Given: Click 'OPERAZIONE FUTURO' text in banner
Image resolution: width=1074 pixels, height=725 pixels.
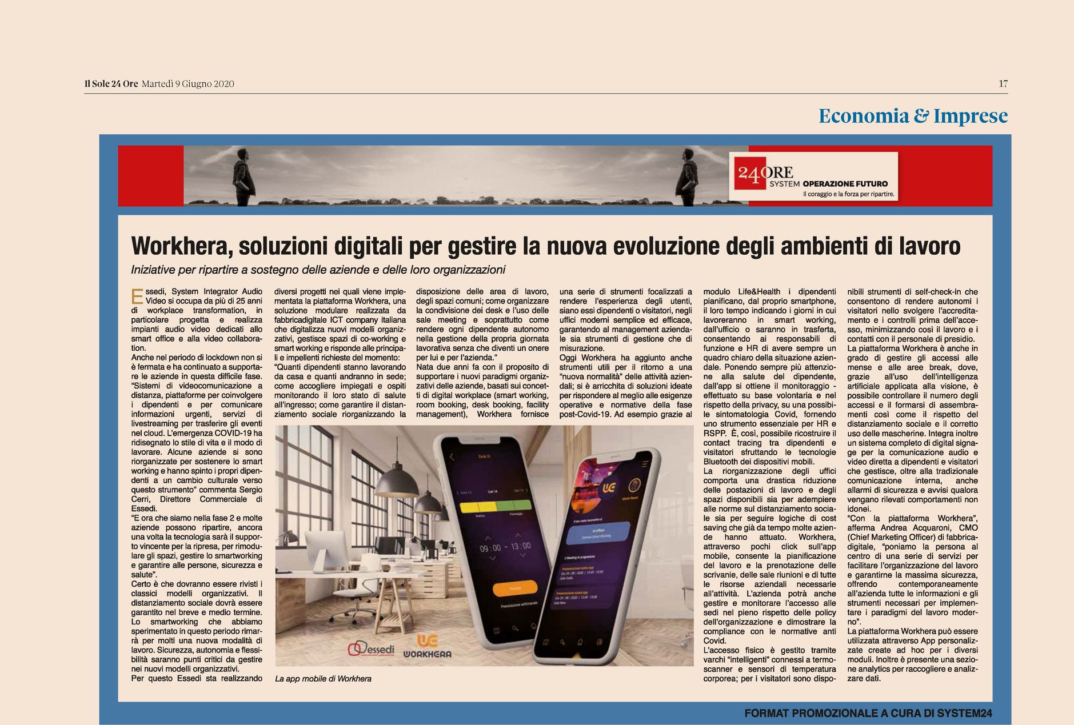Looking at the screenshot, I should tap(845, 184).
